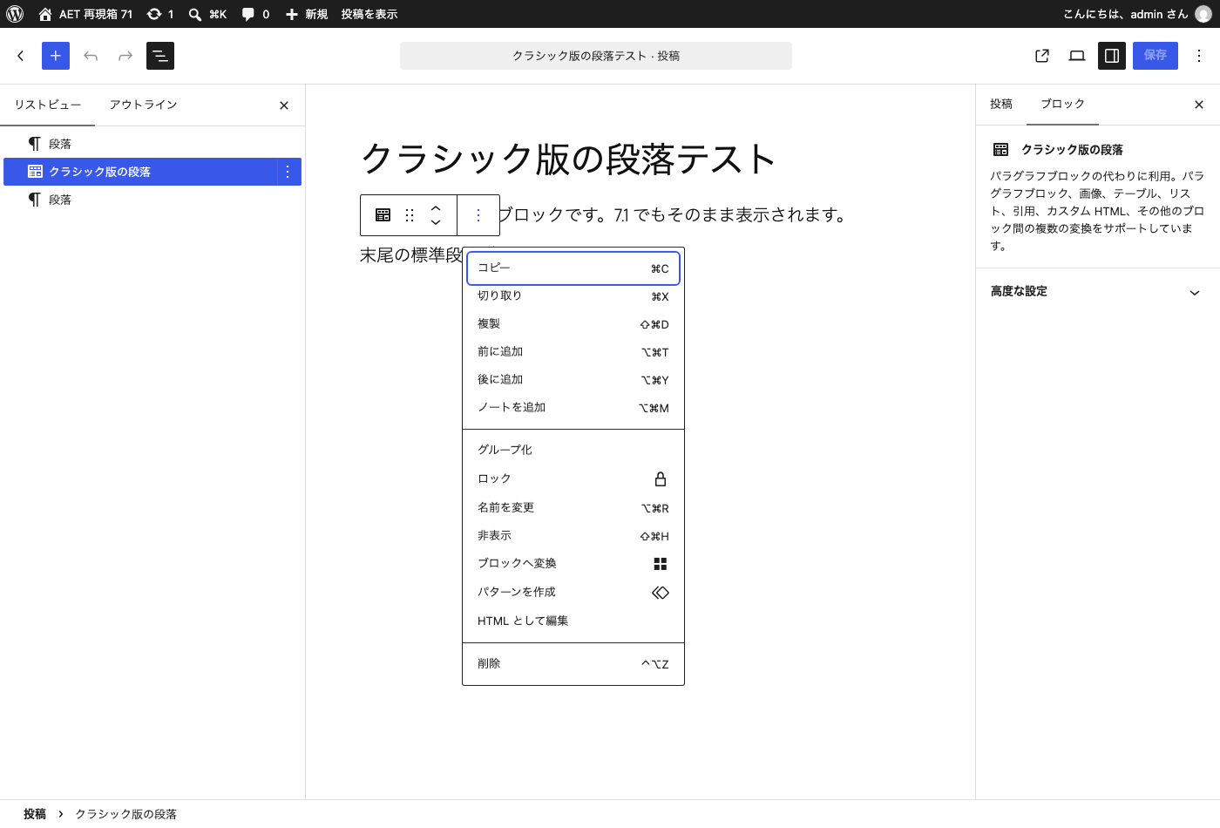Screen dimensions: 1220x828
Task: Switch to リストビュー tab
Action: tap(48, 105)
